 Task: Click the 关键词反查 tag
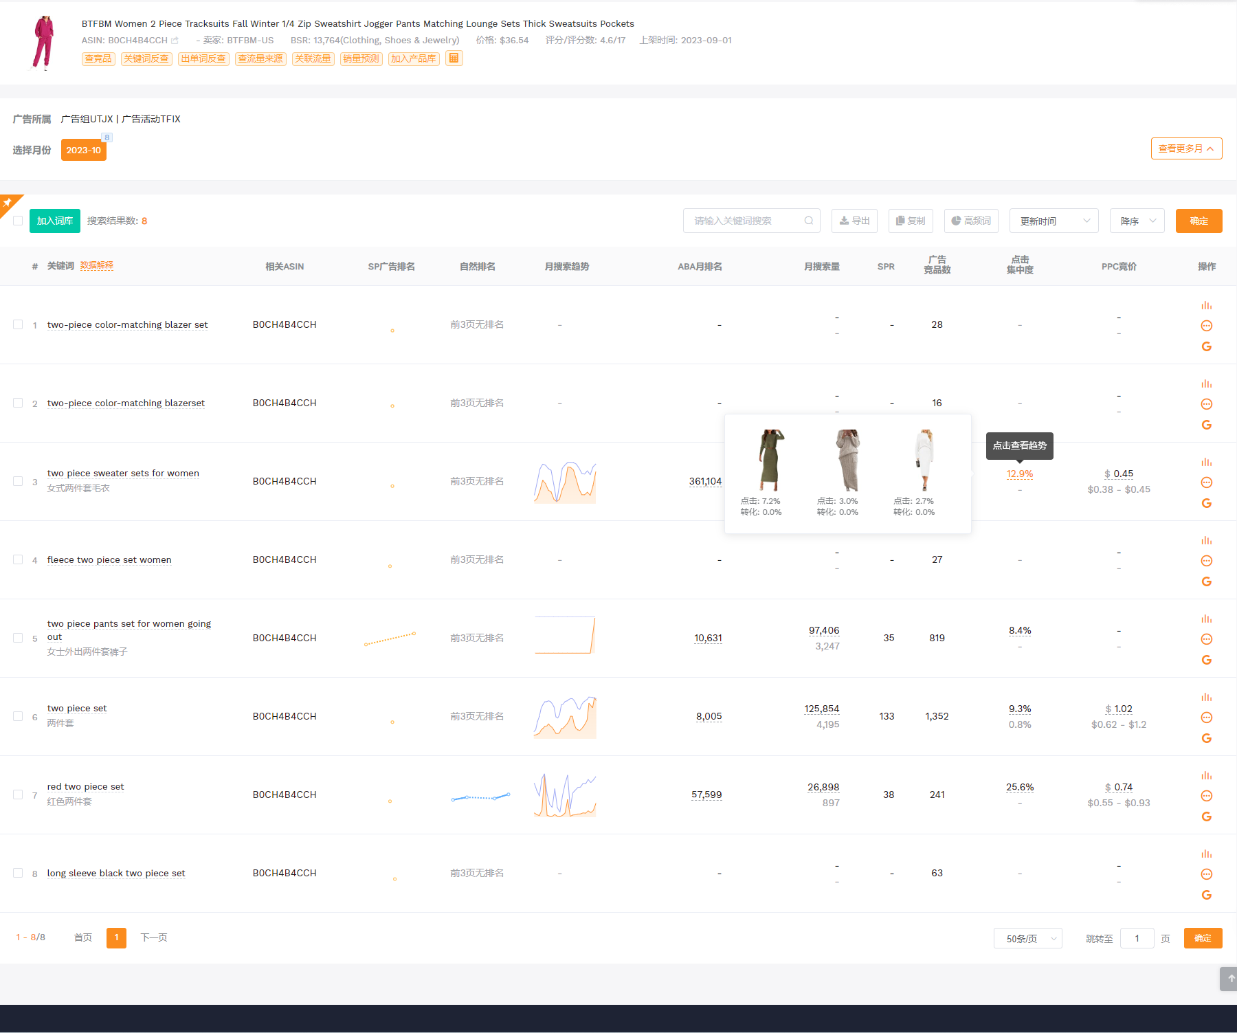[x=146, y=58]
